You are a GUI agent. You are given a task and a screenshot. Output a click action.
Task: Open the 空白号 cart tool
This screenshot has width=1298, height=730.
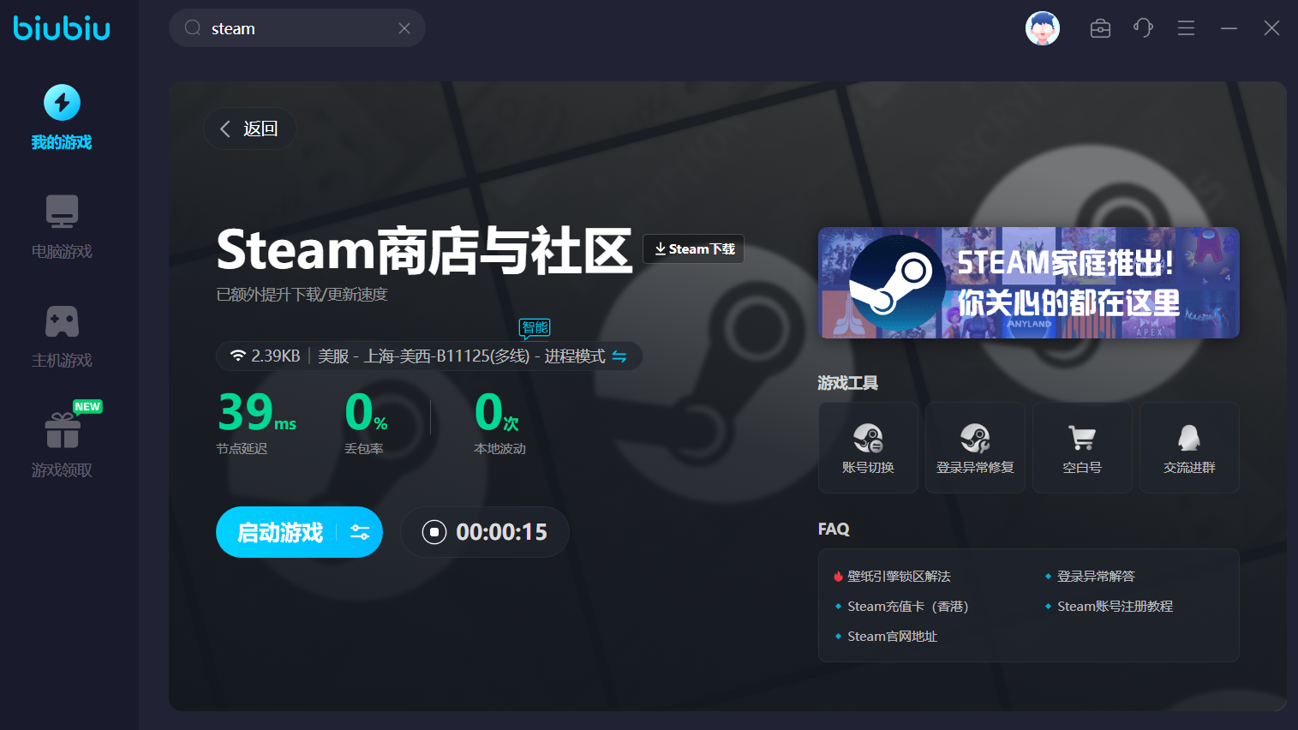(x=1082, y=447)
